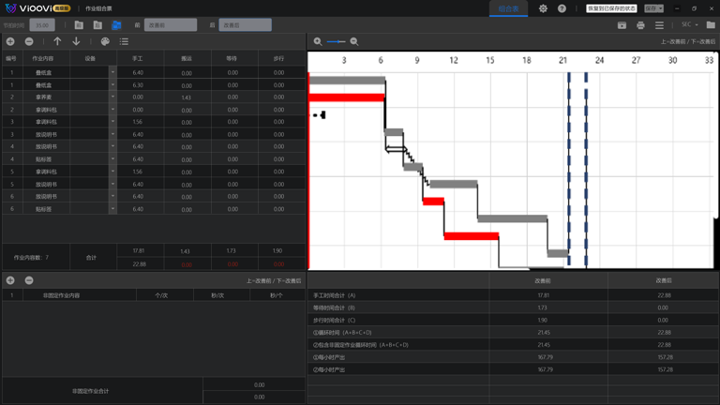Remove a non-fixed work item with minus icon
Viewport: 720px width, 405px height.
pyautogui.click(x=29, y=280)
